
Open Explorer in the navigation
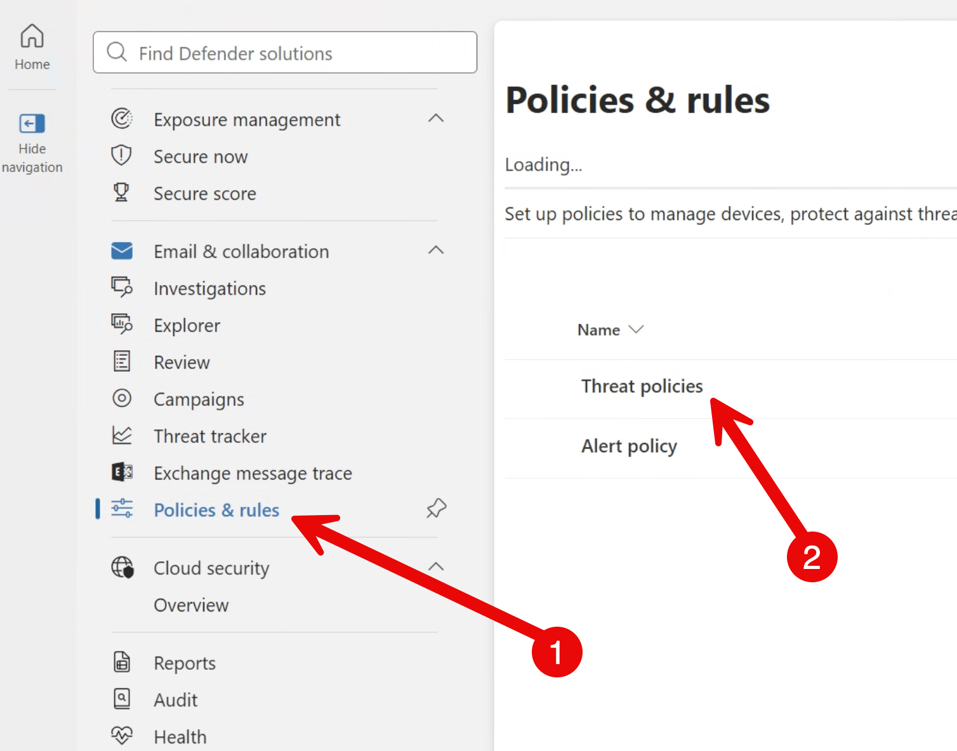point(187,325)
